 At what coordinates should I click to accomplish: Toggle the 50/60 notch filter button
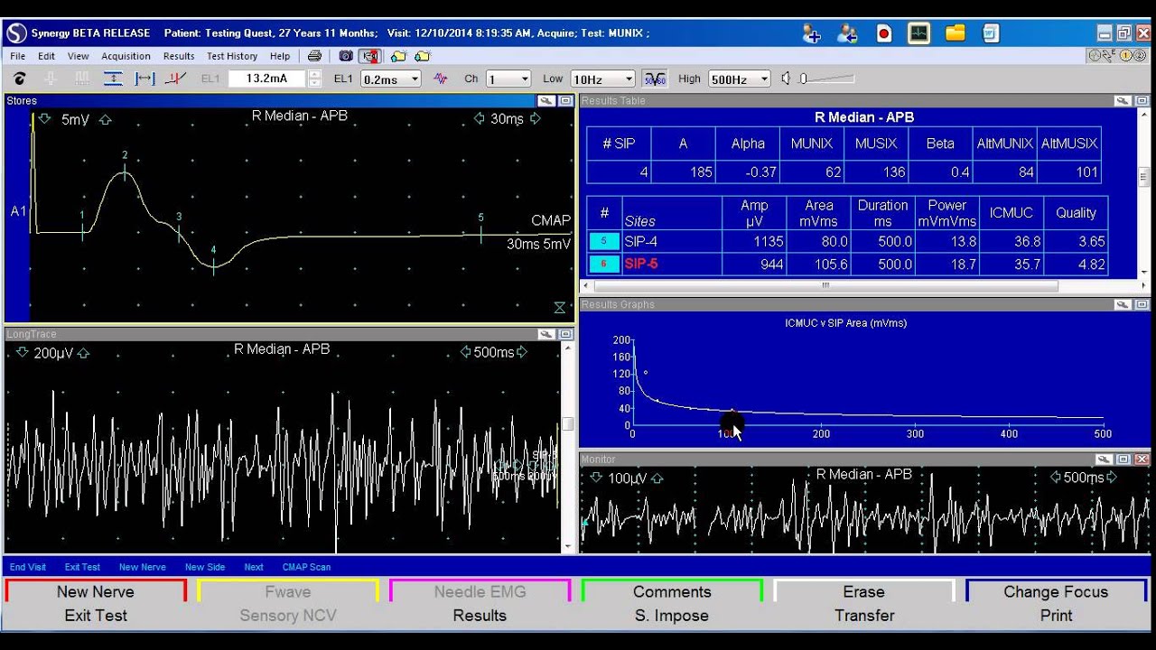(655, 79)
